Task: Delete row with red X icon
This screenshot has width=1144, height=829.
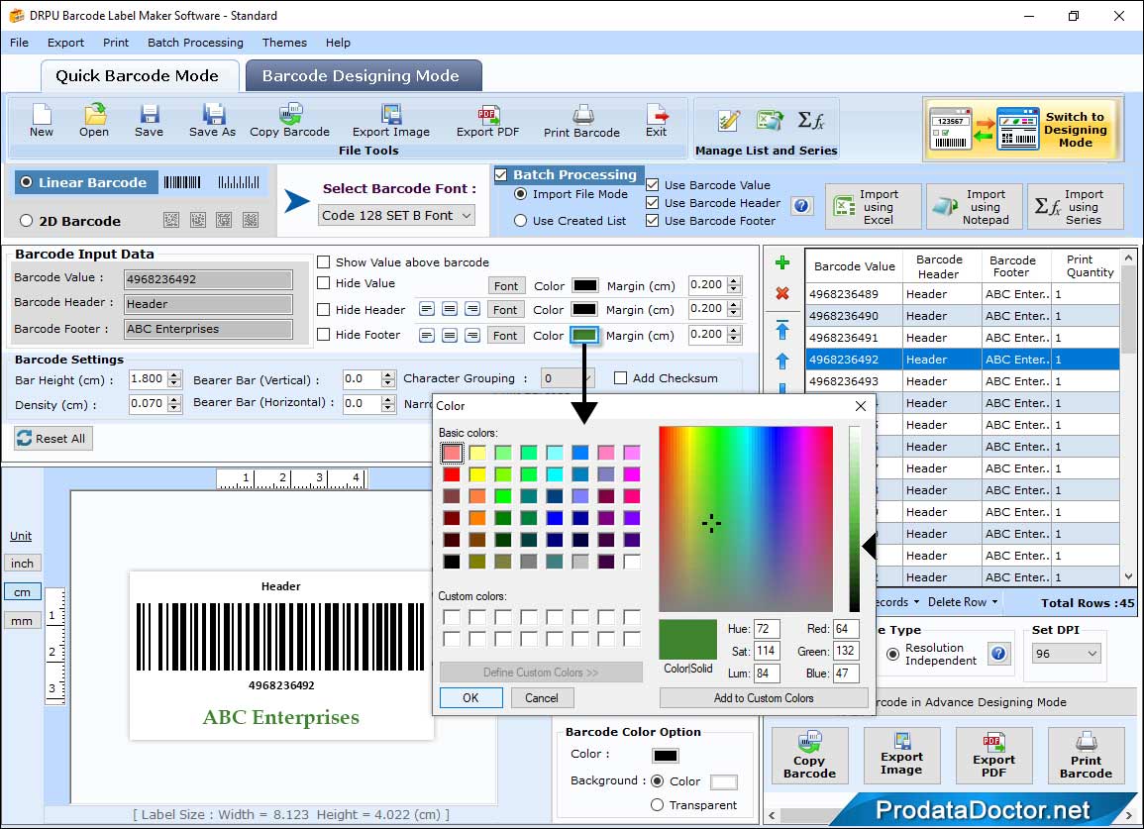Action: (782, 293)
